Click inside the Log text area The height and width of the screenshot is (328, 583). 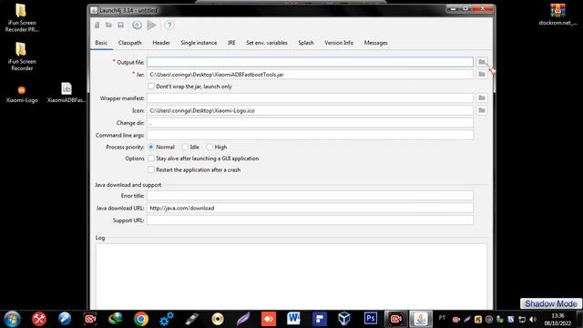tap(291, 276)
